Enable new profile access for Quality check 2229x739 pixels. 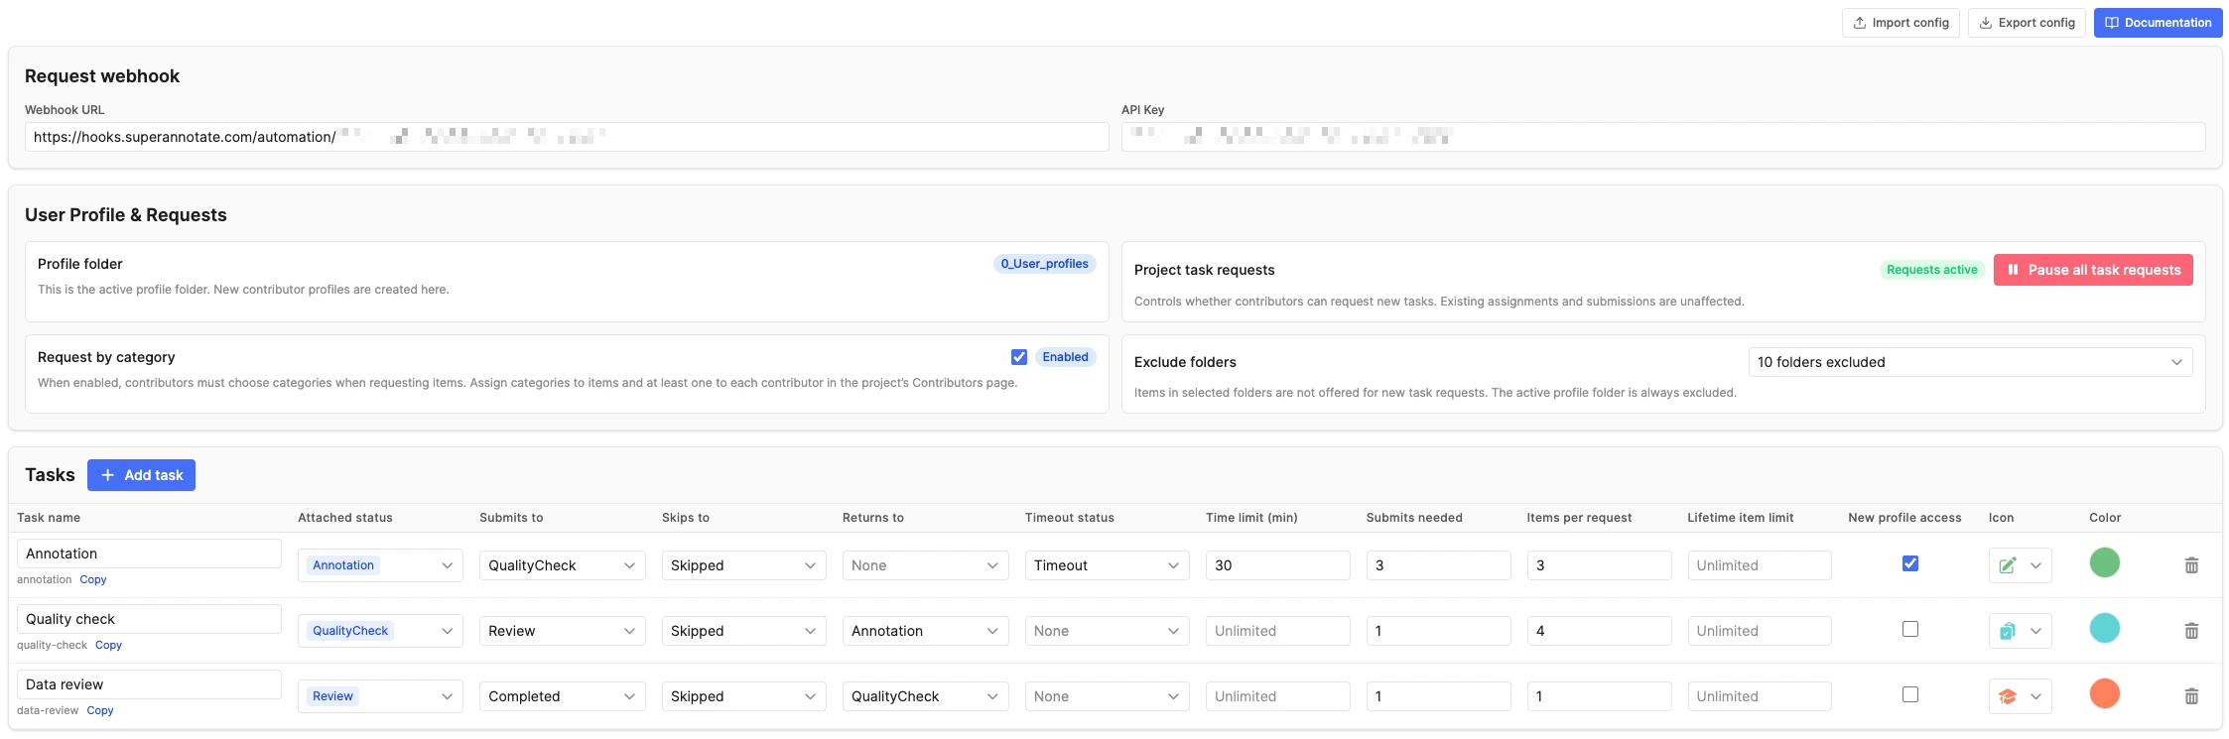tap(1910, 629)
